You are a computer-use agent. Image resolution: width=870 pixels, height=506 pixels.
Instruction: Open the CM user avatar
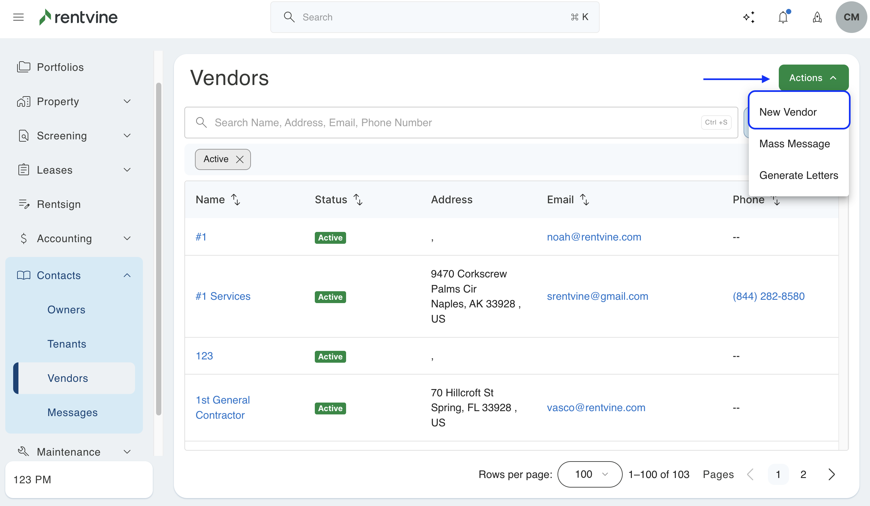click(851, 17)
